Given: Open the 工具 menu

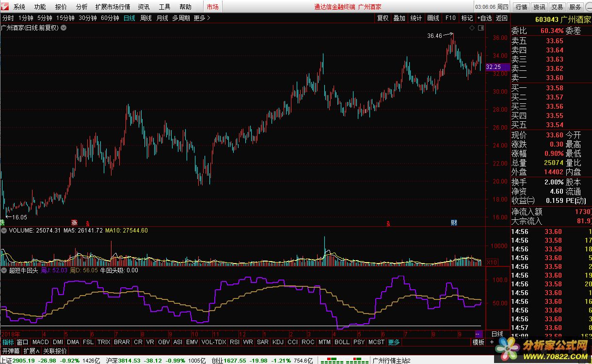Looking at the screenshot, I should click(165, 7).
